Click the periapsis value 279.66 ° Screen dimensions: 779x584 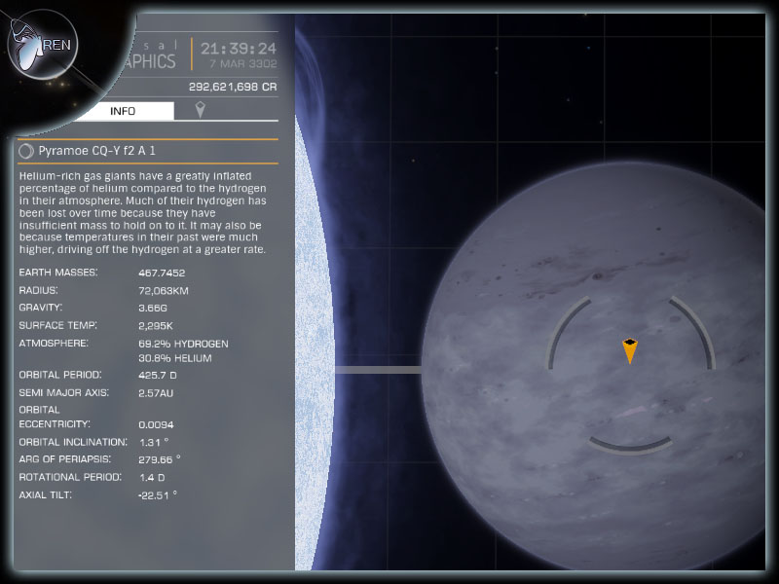160,459
